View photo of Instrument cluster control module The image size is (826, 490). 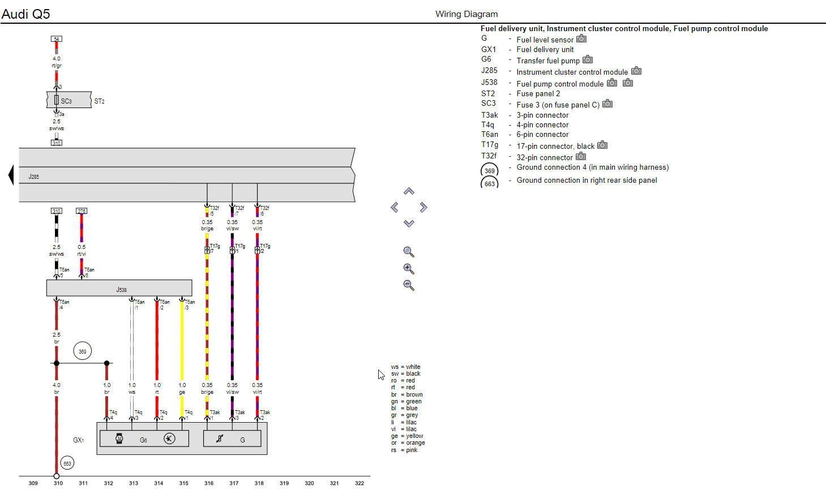(636, 71)
